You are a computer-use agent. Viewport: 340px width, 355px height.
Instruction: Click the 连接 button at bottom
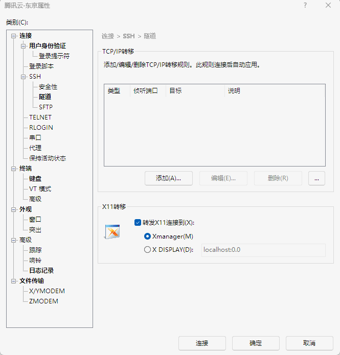[202, 343]
